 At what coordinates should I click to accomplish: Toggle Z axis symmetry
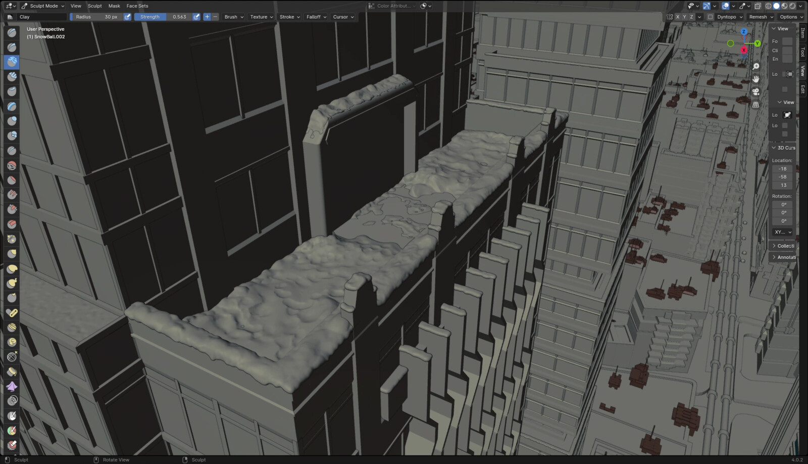coord(692,17)
